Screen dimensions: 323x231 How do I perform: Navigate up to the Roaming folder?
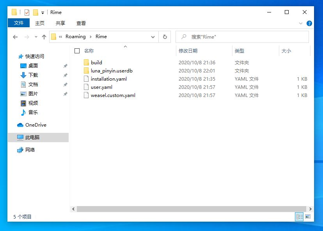44,36
